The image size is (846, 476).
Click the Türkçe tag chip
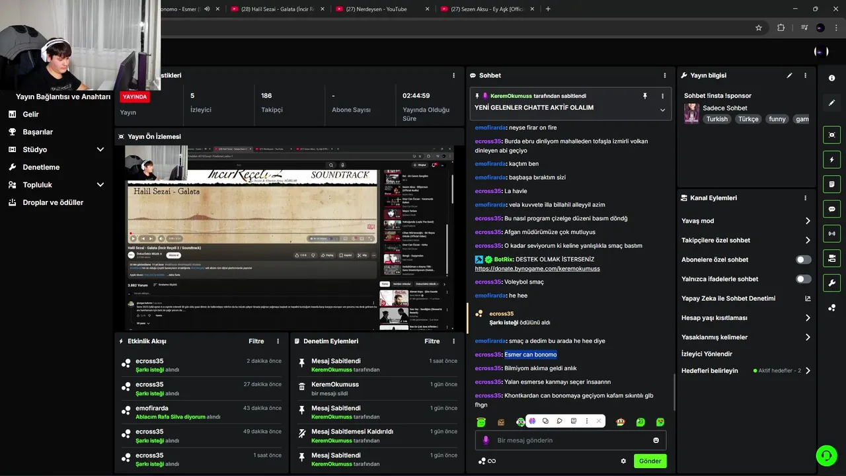point(748,119)
